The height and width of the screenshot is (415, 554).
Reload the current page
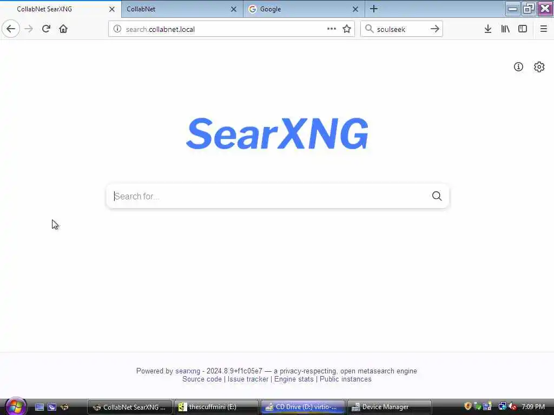point(46,29)
